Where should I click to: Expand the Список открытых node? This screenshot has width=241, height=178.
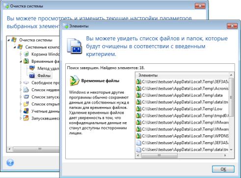click(21, 104)
